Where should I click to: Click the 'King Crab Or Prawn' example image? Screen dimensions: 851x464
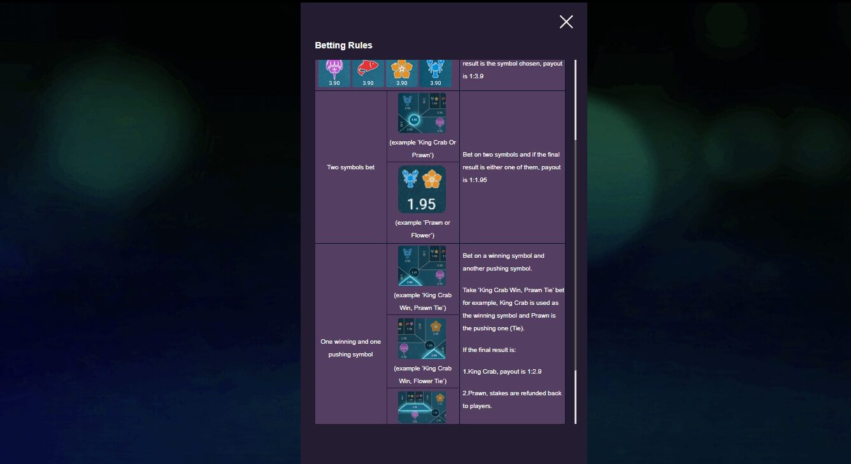(422, 113)
